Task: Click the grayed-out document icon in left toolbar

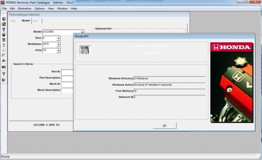Action: (x=4, y=50)
